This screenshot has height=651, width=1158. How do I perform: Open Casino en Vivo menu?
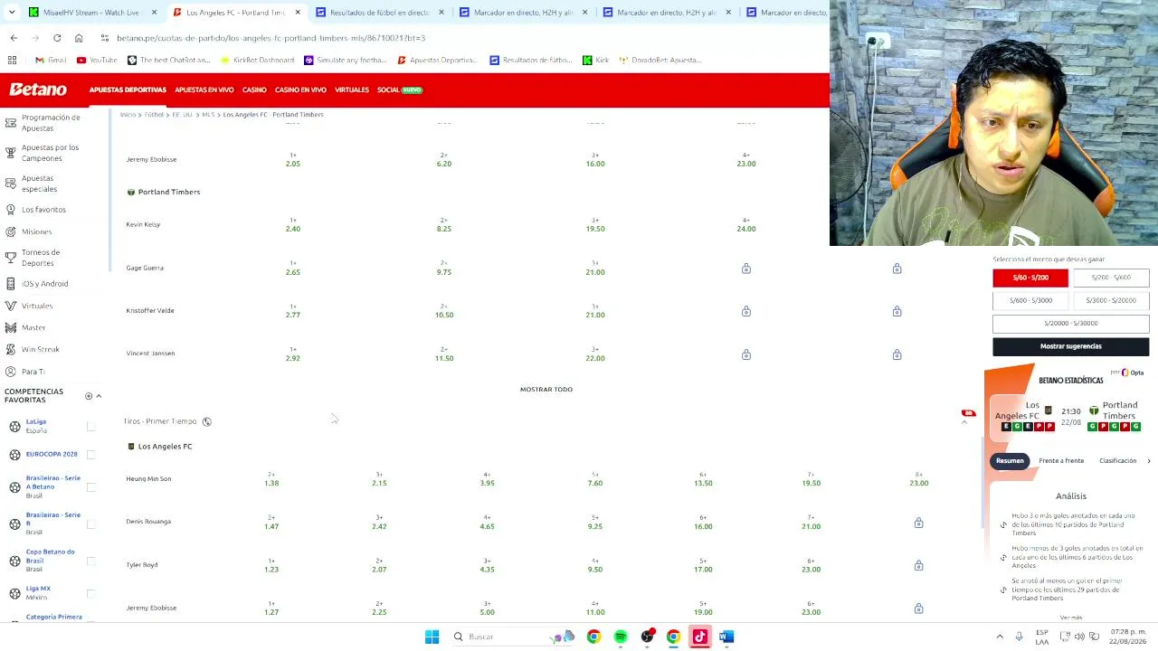(300, 90)
